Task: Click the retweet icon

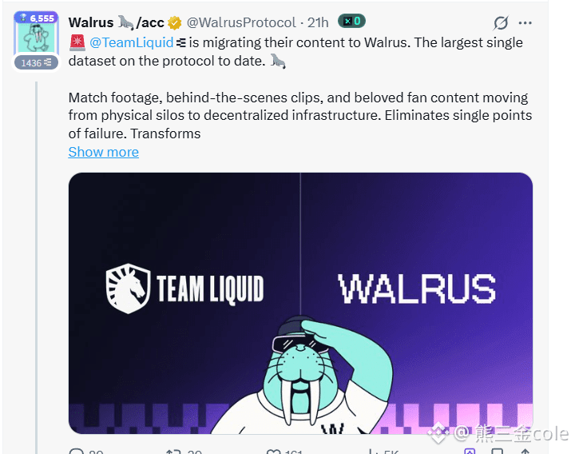Action: 173,451
